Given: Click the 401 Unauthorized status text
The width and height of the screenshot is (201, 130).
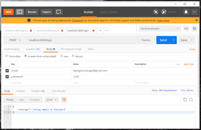Looking at the screenshot, I should pyautogui.click(x=168, y=90).
